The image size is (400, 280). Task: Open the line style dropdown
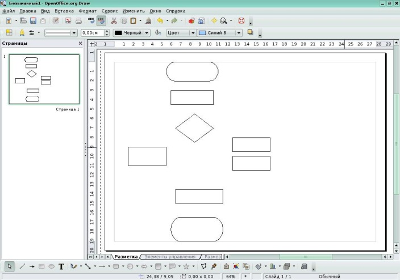(x=61, y=33)
